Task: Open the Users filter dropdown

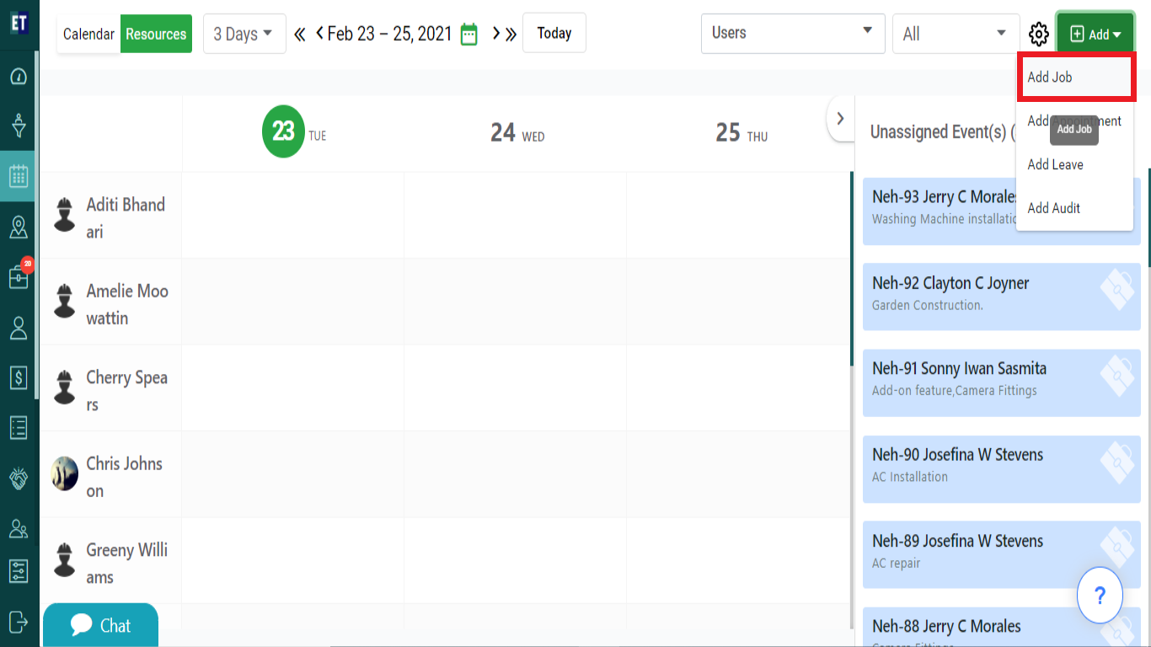Action: click(x=793, y=33)
